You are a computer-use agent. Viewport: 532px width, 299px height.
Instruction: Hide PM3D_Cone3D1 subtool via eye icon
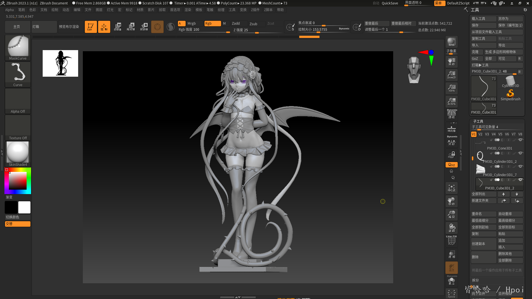click(x=520, y=140)
